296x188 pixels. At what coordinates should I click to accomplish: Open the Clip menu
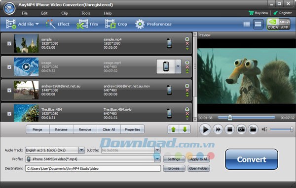point(64,13)
